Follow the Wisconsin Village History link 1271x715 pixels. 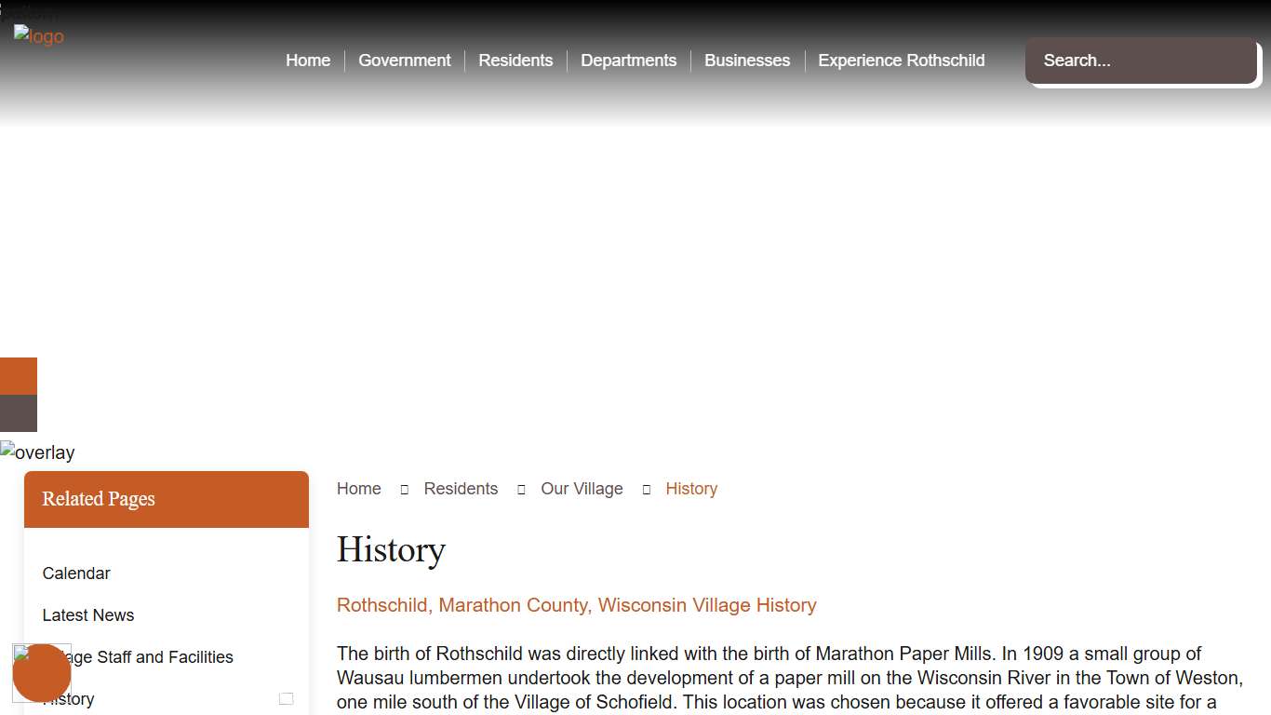(x=576, y=605)
